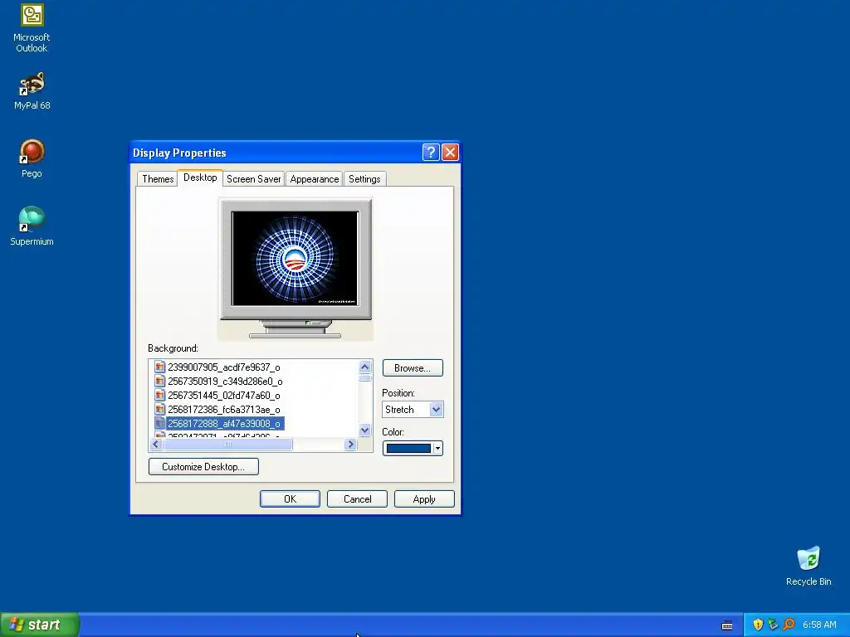
Task: Select background 2399007905_acdf7e9637_o
Action: coord(224,367)
